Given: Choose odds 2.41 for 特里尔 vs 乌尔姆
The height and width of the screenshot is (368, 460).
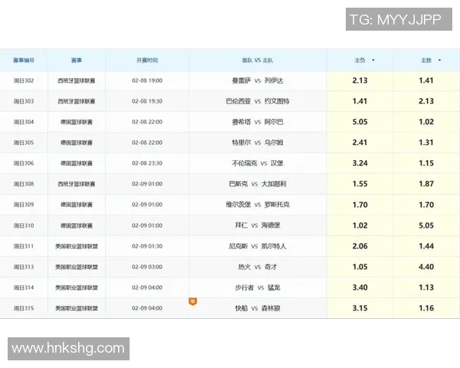Looking at the screenshot, I should [x=360, y=143].
